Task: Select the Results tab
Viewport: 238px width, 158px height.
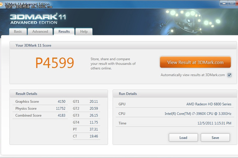Action: coord(64,32)
